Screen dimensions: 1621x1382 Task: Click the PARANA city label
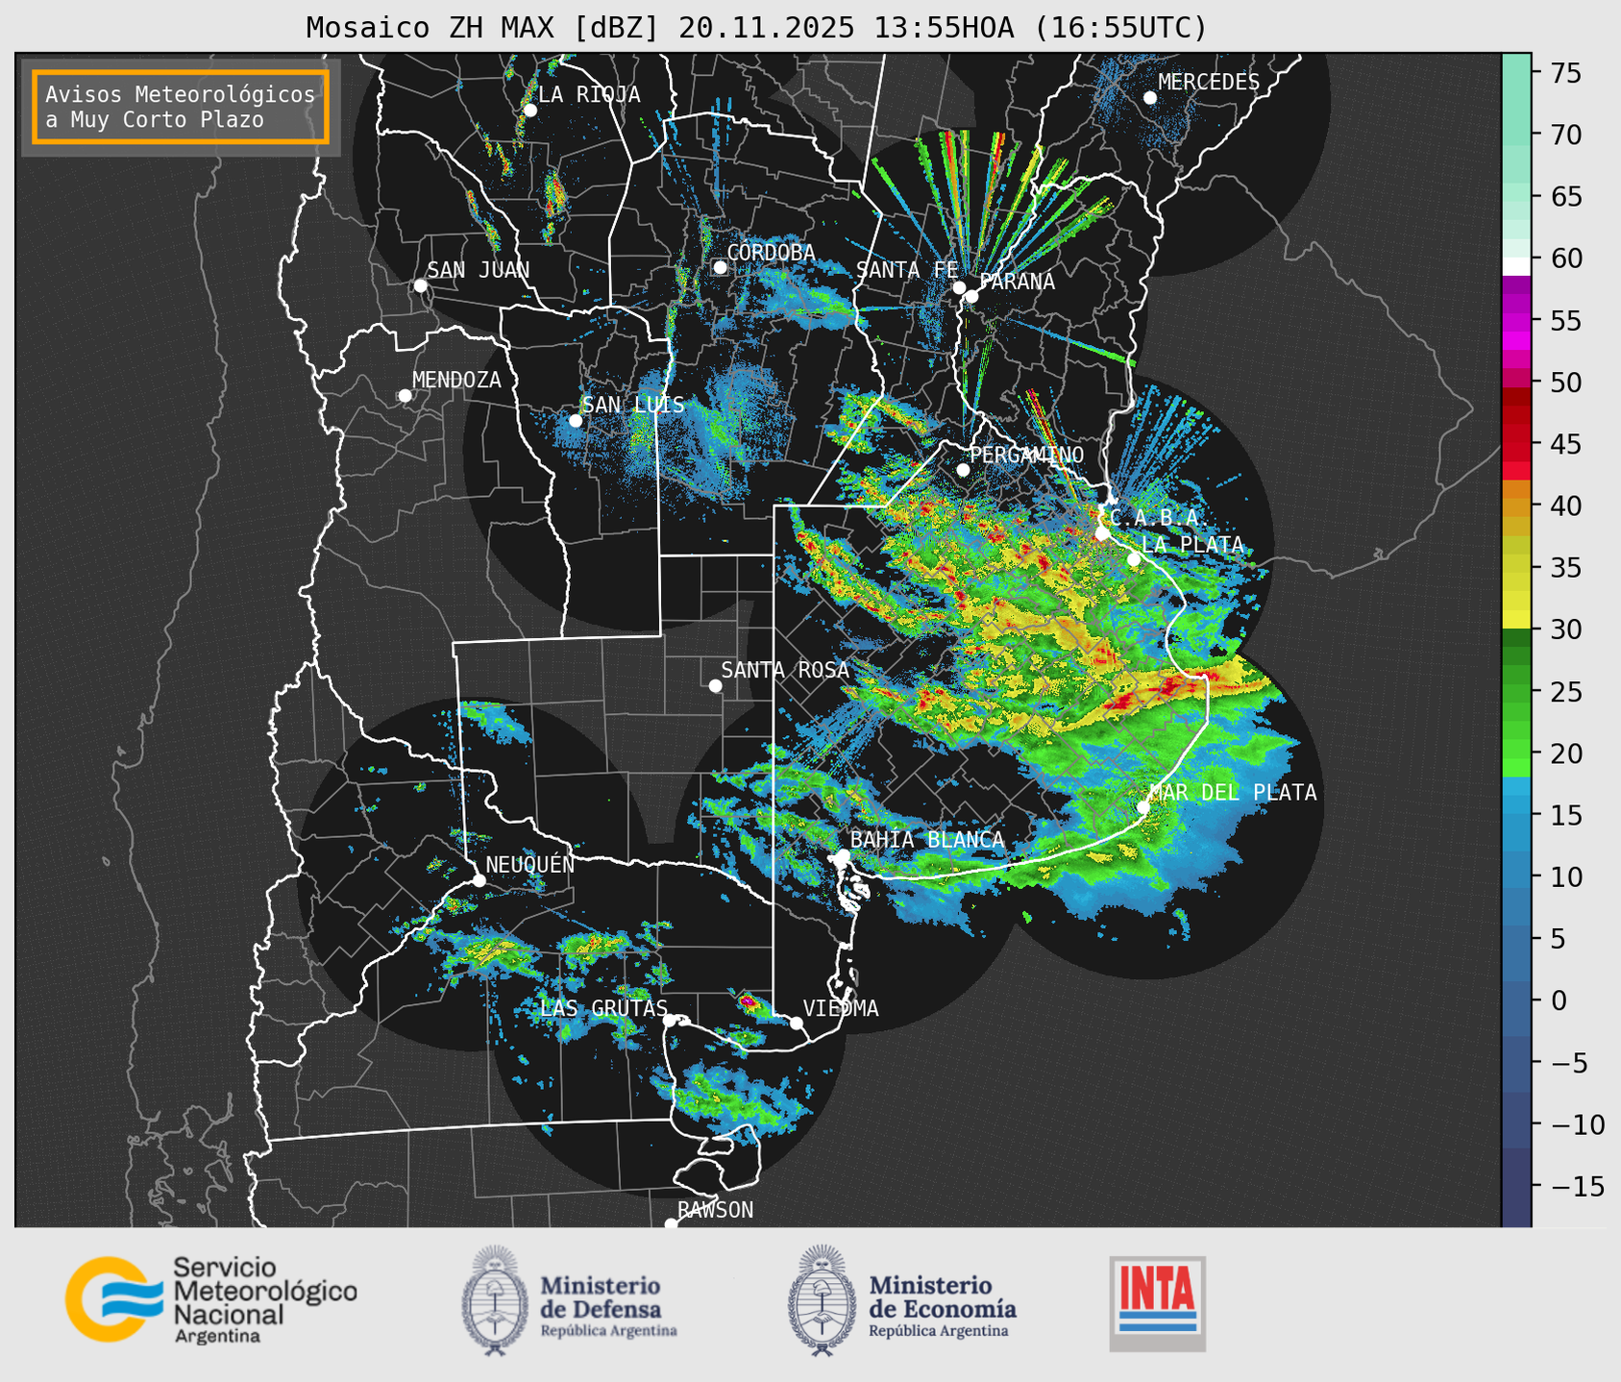click(1017, 282)
